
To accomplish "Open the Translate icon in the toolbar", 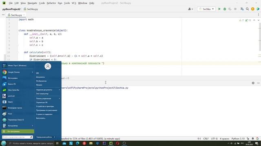I will [x=242, y=9].
